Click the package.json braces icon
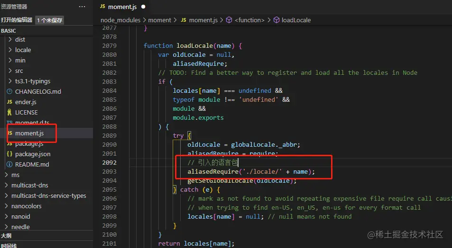The height and width of the screenshot is (248, 452). tap(9, 154)
